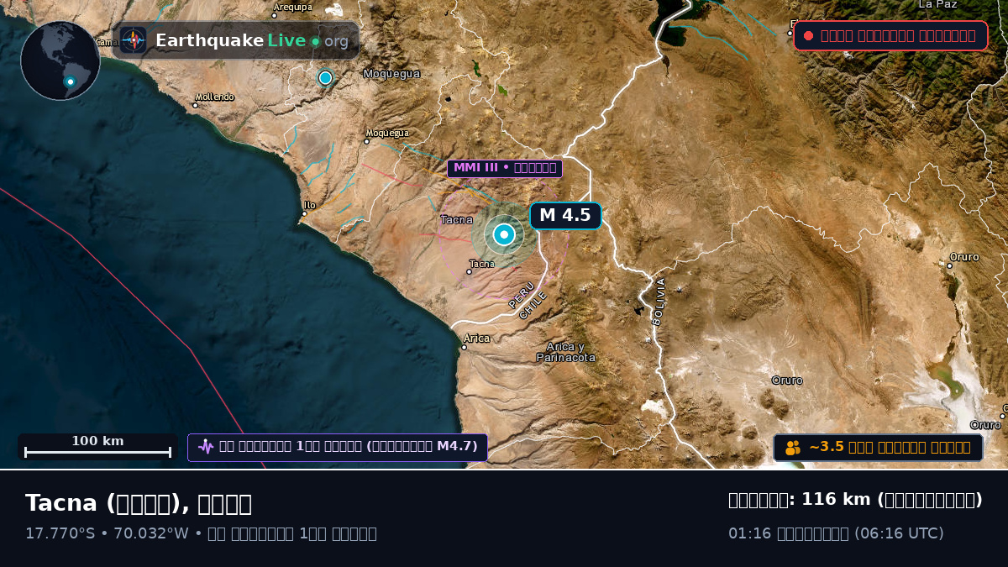The image size is (1008, 567).
Task: Click the EarthquakeLive compass logo icon
Action: coord(133,40)
